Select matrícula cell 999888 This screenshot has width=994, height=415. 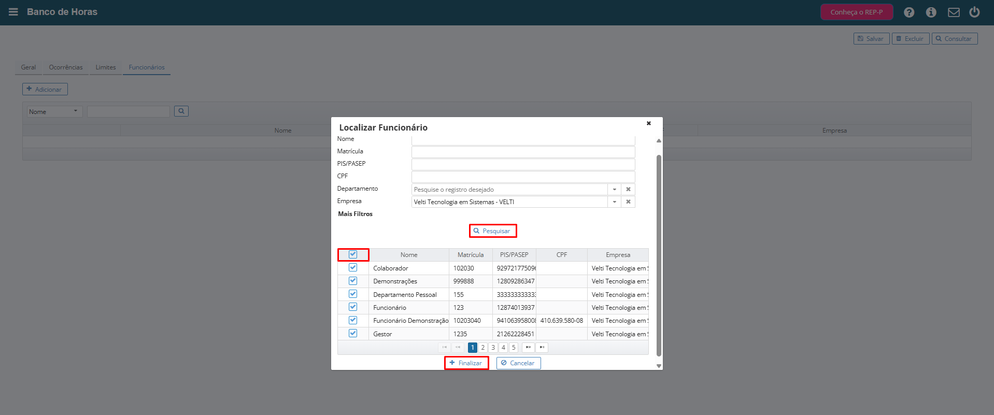[471, 281]
